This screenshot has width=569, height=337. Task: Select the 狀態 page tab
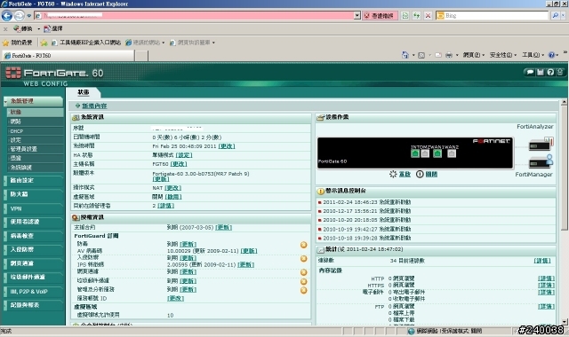click(x=84, y=92)
